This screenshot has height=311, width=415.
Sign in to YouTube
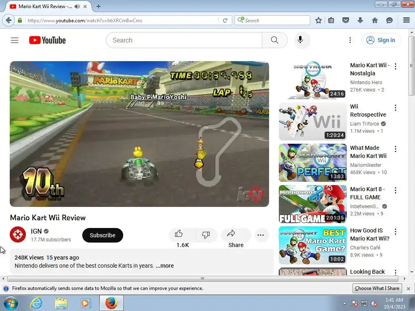[381, 40]
